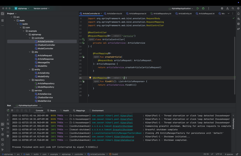This screenshot has height=156, width=241.
Task: Switch to the Mappings tab
Action: (80, 110)
